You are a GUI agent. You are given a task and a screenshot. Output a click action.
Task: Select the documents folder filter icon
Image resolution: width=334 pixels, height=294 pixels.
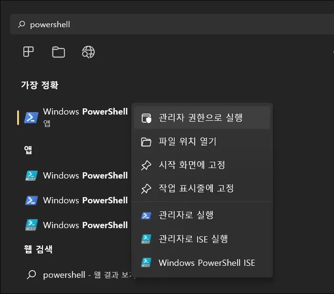(58, 52)
